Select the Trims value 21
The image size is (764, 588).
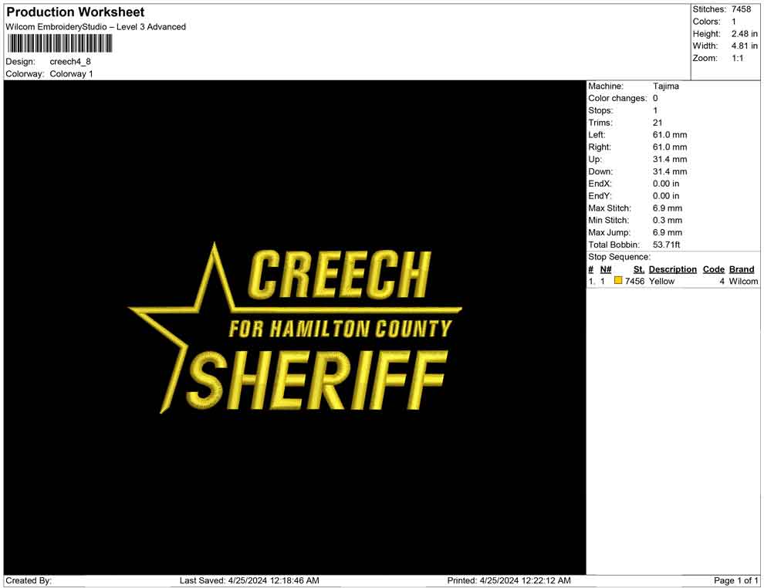(658, 123)
